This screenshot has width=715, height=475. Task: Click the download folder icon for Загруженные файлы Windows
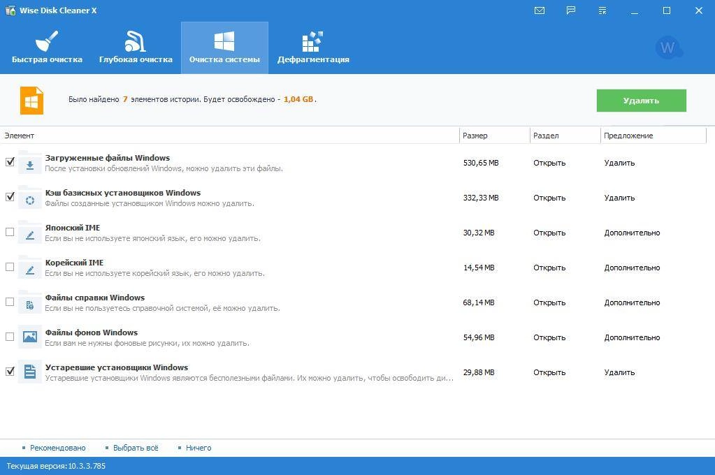pyautogui.click(x=29, y=163)
